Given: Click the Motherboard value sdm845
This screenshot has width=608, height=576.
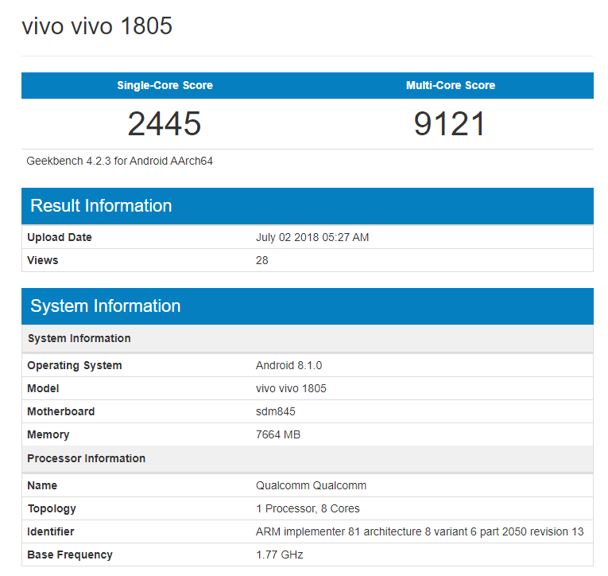Looking at the screenshot, I should coord(275,411).
